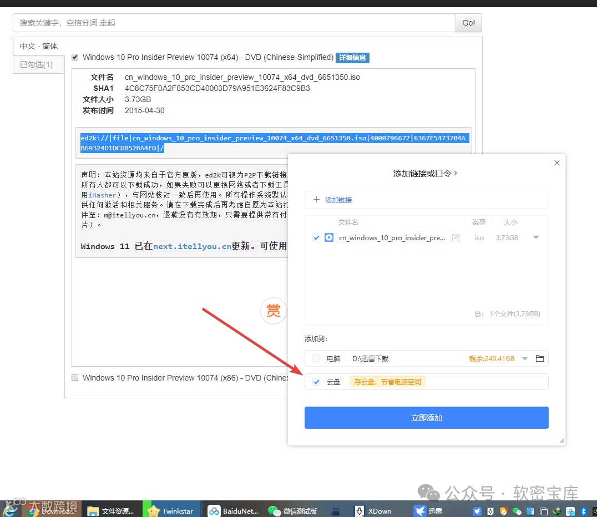Click the 发布时间 value 2015-04-30
This screenshot has height=517, width=597.
click(x=145, y=110)
